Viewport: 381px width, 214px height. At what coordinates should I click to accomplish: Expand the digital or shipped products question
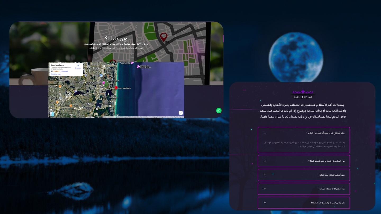(x=265, y=161)
